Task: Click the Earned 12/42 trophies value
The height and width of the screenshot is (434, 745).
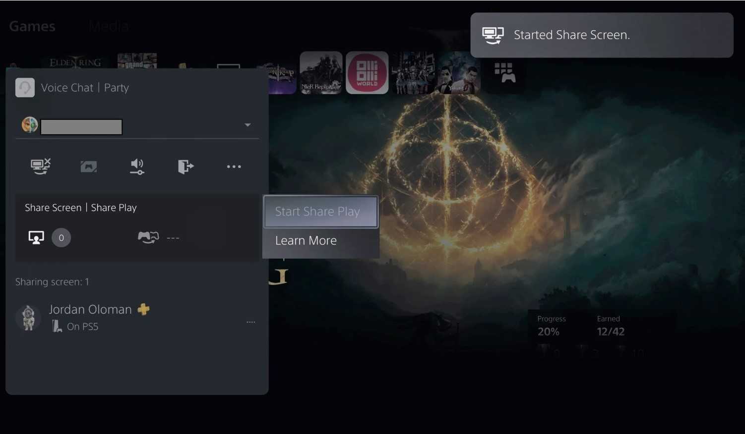Action: coord(611,331)
